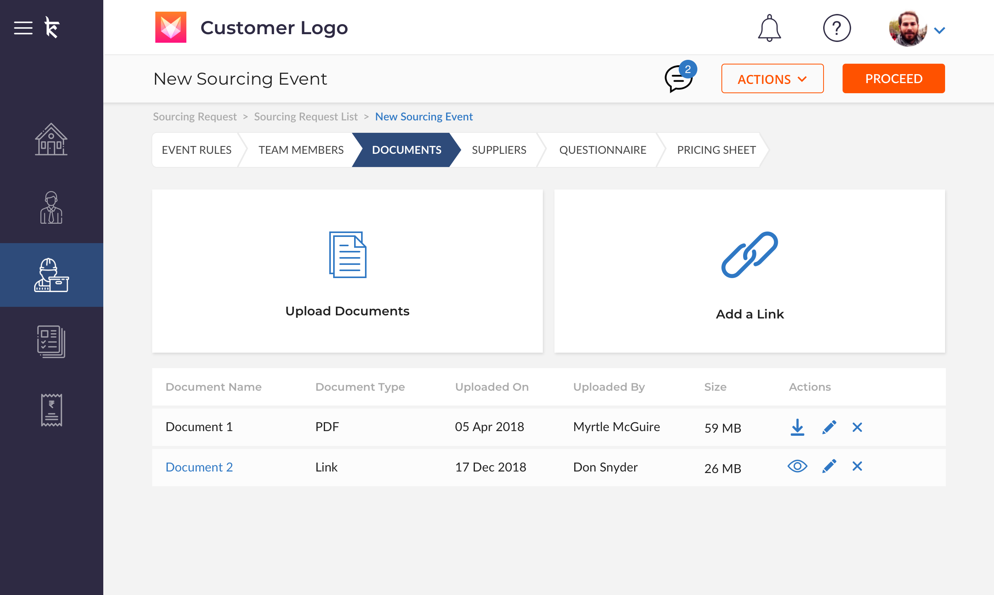The height and width of the screenshot is (595, 994).
Task: Open the chat messages icon with badge
Action: (678, 78)
